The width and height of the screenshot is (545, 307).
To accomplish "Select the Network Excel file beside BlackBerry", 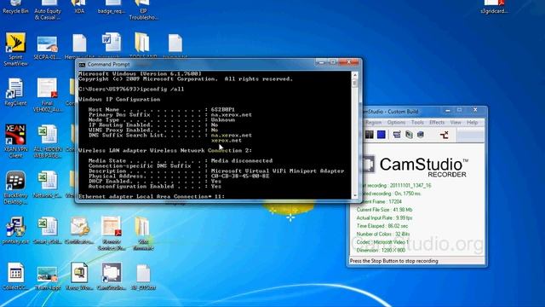I will [x=48, y=184].
